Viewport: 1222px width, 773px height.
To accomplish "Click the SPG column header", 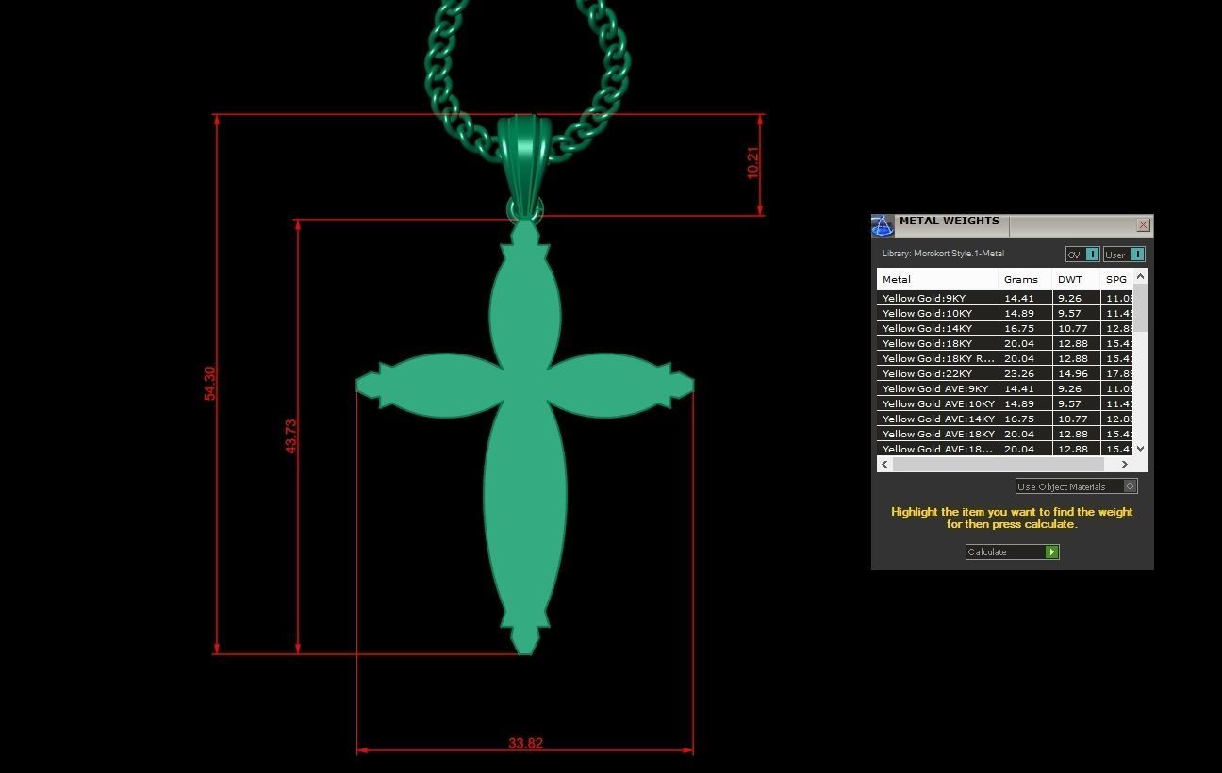I will coord(1116,279).
